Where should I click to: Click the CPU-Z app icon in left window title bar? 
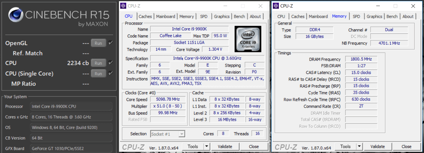124,6
